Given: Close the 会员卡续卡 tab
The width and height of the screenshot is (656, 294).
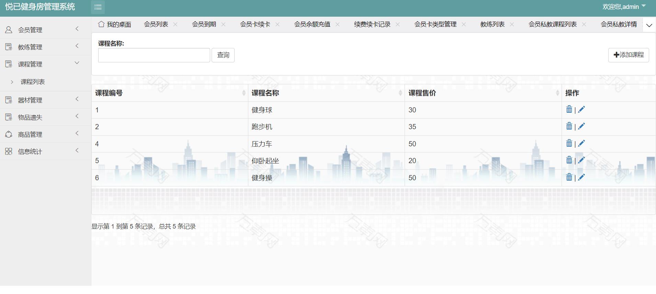Looking at the screenshot, I should pos(278,24).
